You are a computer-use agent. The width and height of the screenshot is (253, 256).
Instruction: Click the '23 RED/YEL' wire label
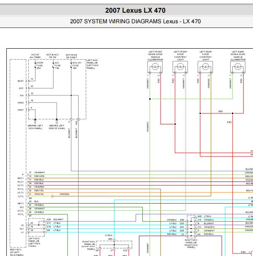pyautogui.click(x=36, y=190)
